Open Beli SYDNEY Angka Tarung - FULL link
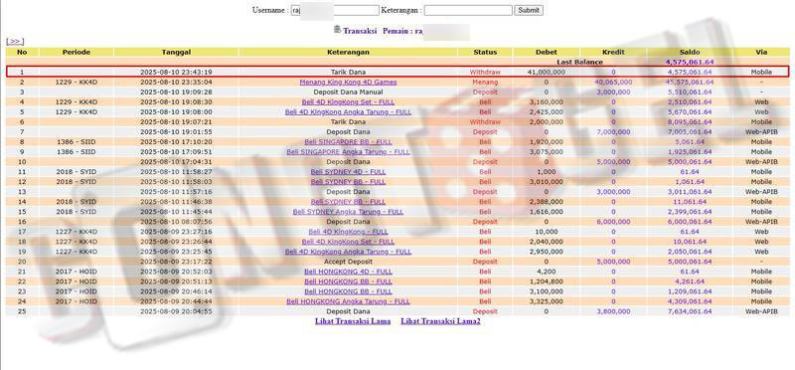 pyautogui.click(x=348, y=212)
